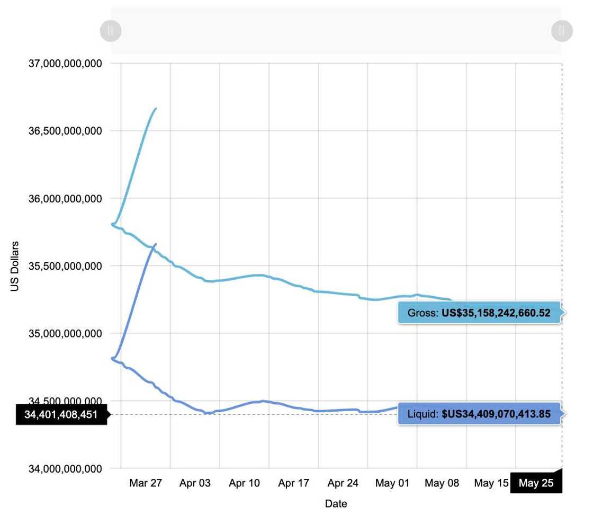Click the US Dollars axis title
593x515 pixels.
15,266
